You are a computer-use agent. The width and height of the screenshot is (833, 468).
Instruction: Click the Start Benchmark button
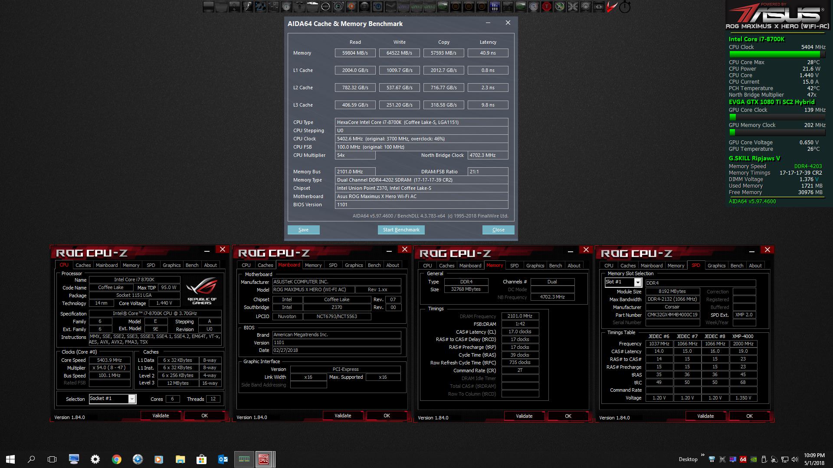coord(401,230)
